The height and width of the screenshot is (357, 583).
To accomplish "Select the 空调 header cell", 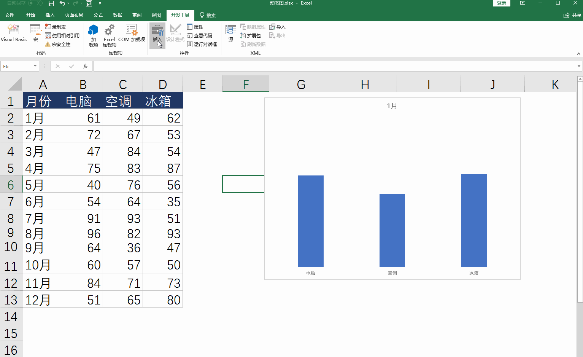I will click(x=123, y=101).
